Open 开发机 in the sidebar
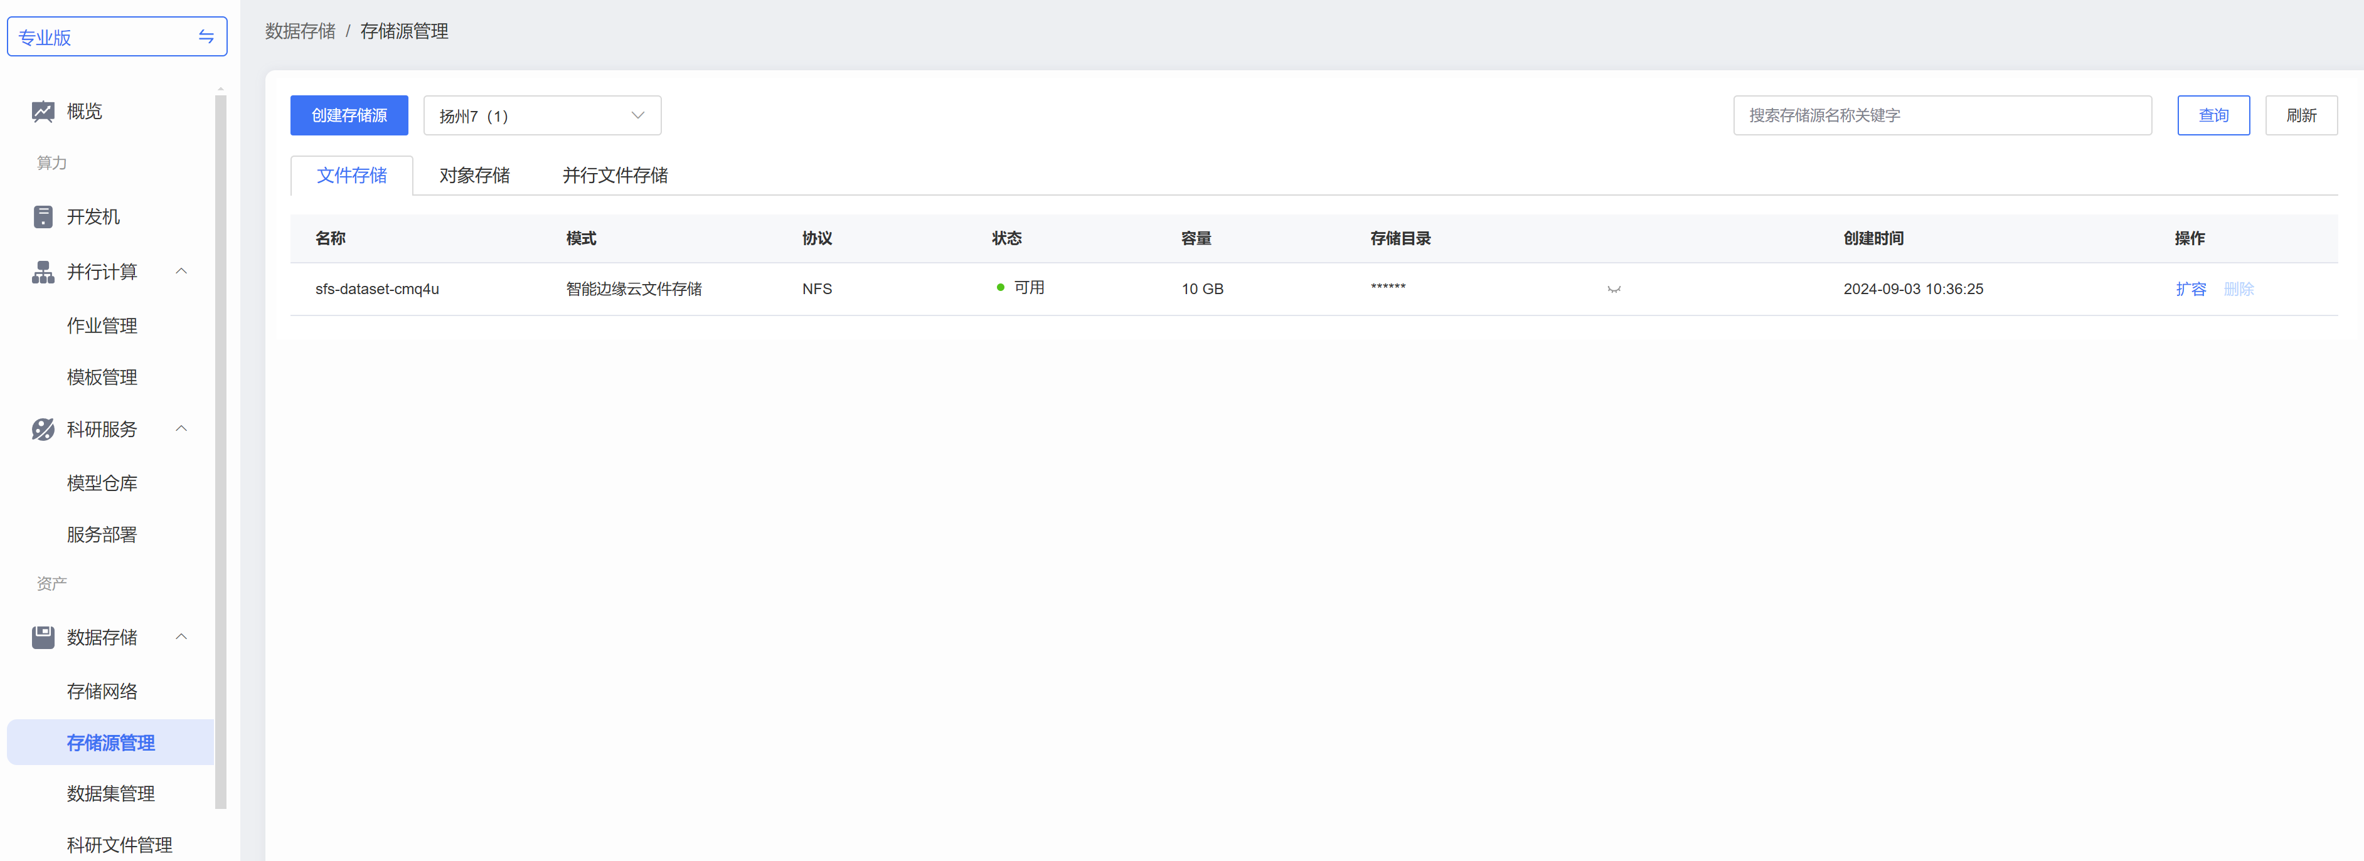The height and width of the screenshot is (861, 2364). point(93,218)
